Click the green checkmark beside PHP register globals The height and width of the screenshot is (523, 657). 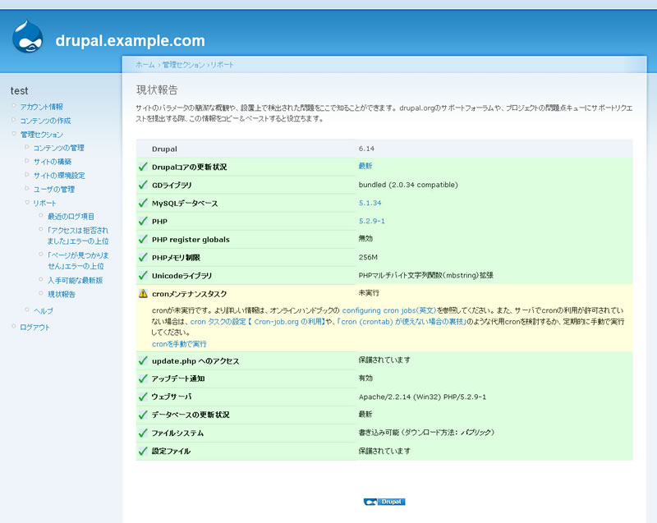pos(143,239)
